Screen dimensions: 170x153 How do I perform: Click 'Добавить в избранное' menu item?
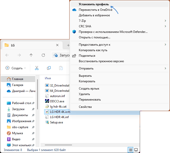[x=120, y=15]
